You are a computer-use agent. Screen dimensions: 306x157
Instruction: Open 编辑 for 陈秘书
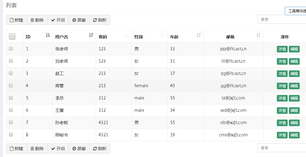[294, 135]
